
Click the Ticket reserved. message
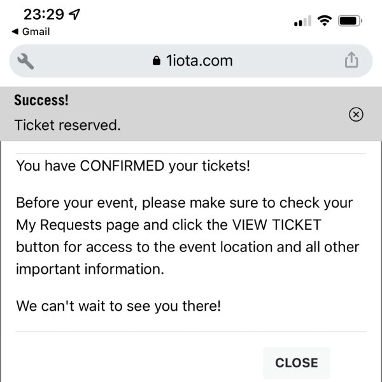[x=67, y=125]
